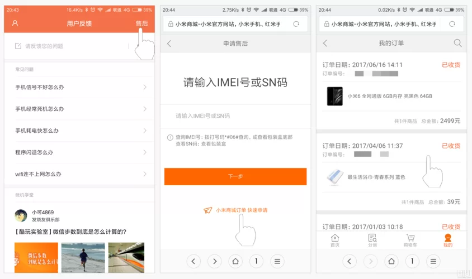Tap browser forward button in 我的订单 screen
This screenshot has height=279, width=472.
(x=371, y=261)
